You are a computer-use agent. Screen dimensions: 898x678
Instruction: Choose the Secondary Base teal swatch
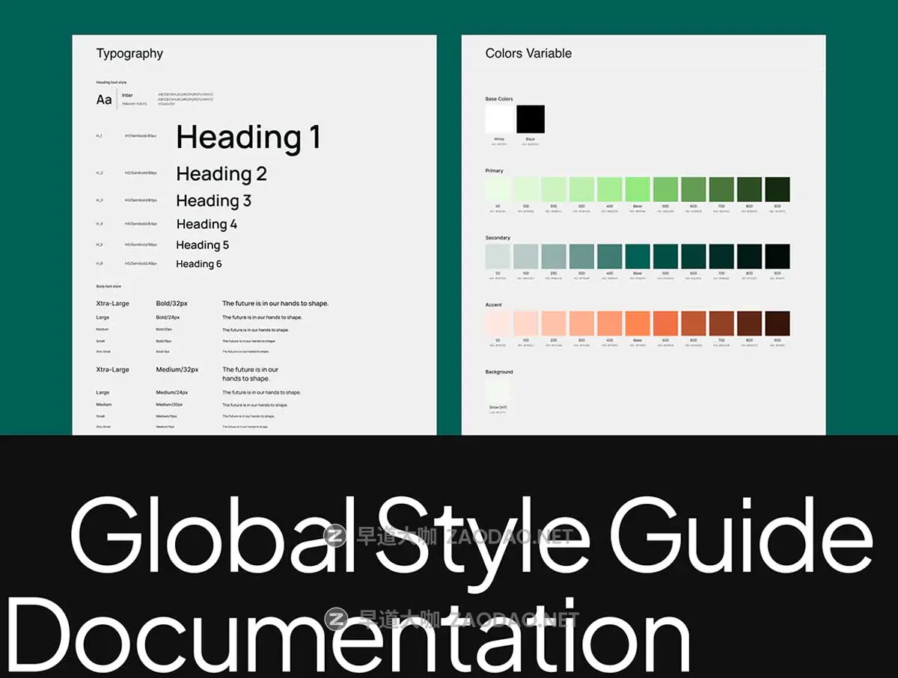click(638, 256)
